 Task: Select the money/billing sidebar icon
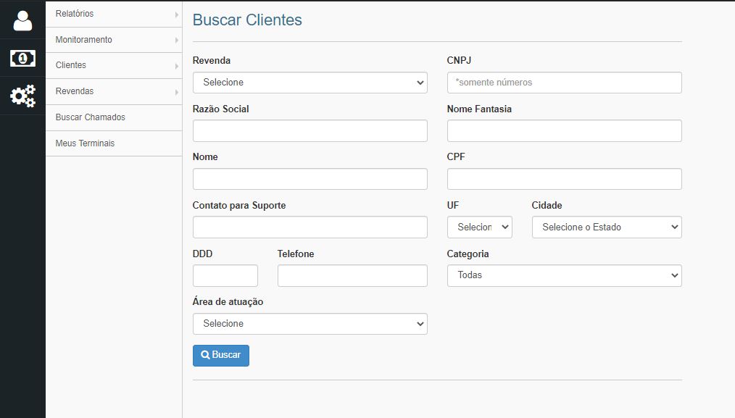pos(22,58)
